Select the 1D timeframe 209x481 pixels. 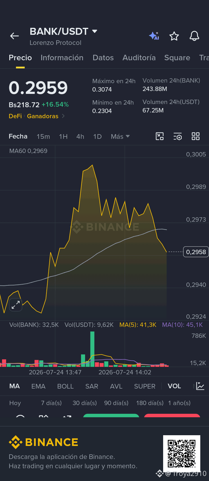tap(98, 136)
